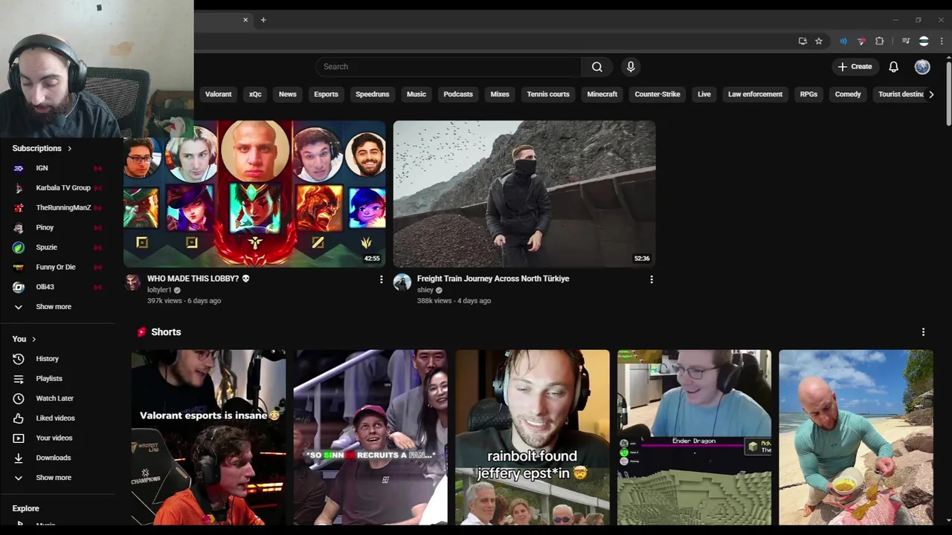Click the shiey channel avatar
Image resolution: width=952 pixels, height=535 pixels.
[x=402, y=282]
